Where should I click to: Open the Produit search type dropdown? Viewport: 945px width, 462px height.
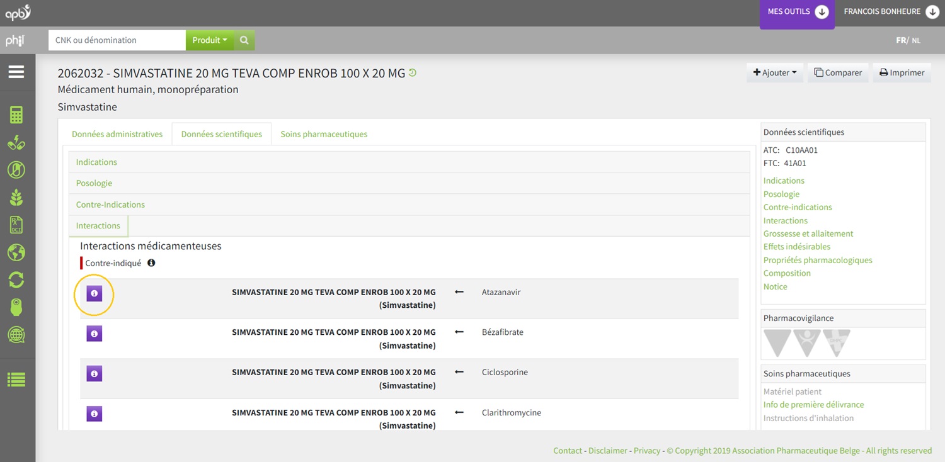[x=209, y=40]
